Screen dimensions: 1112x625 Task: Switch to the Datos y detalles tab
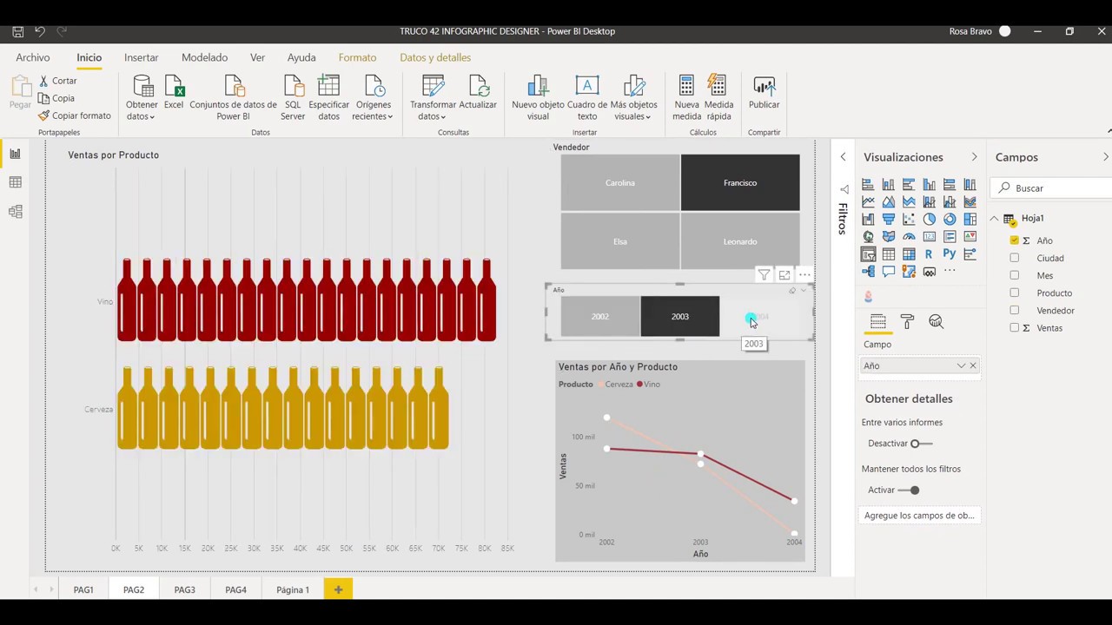tap(435, 57)
